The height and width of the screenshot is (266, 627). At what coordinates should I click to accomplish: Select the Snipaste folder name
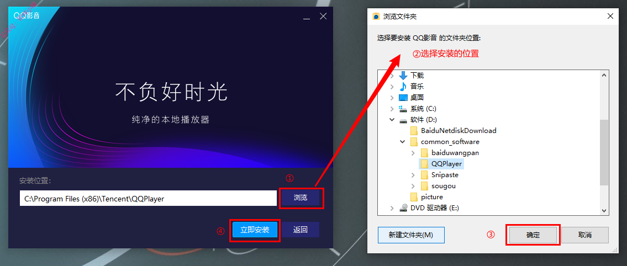(445, 175)
